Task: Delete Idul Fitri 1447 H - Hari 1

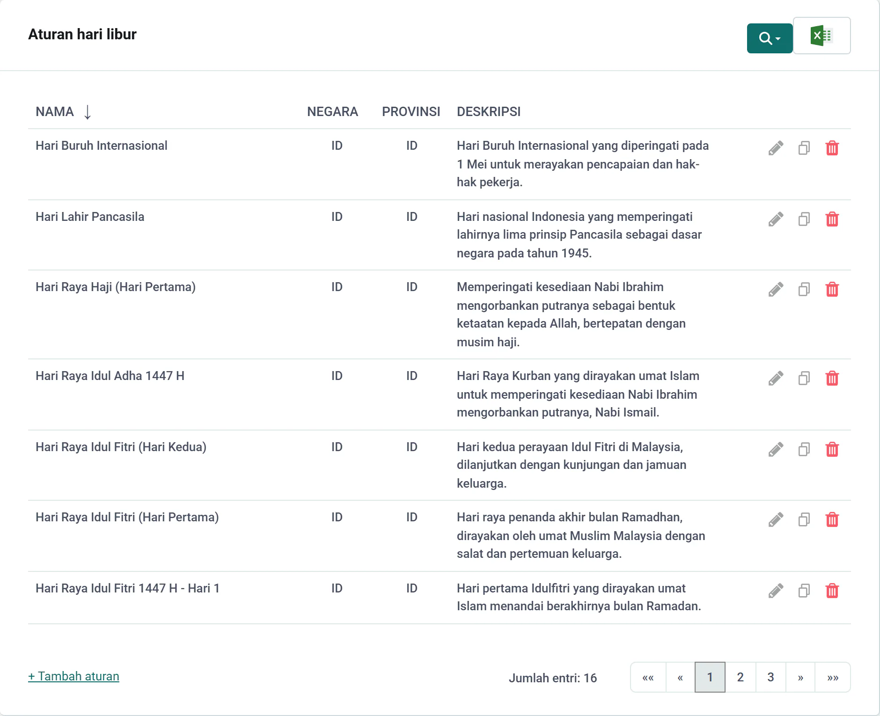Action: 832,591
